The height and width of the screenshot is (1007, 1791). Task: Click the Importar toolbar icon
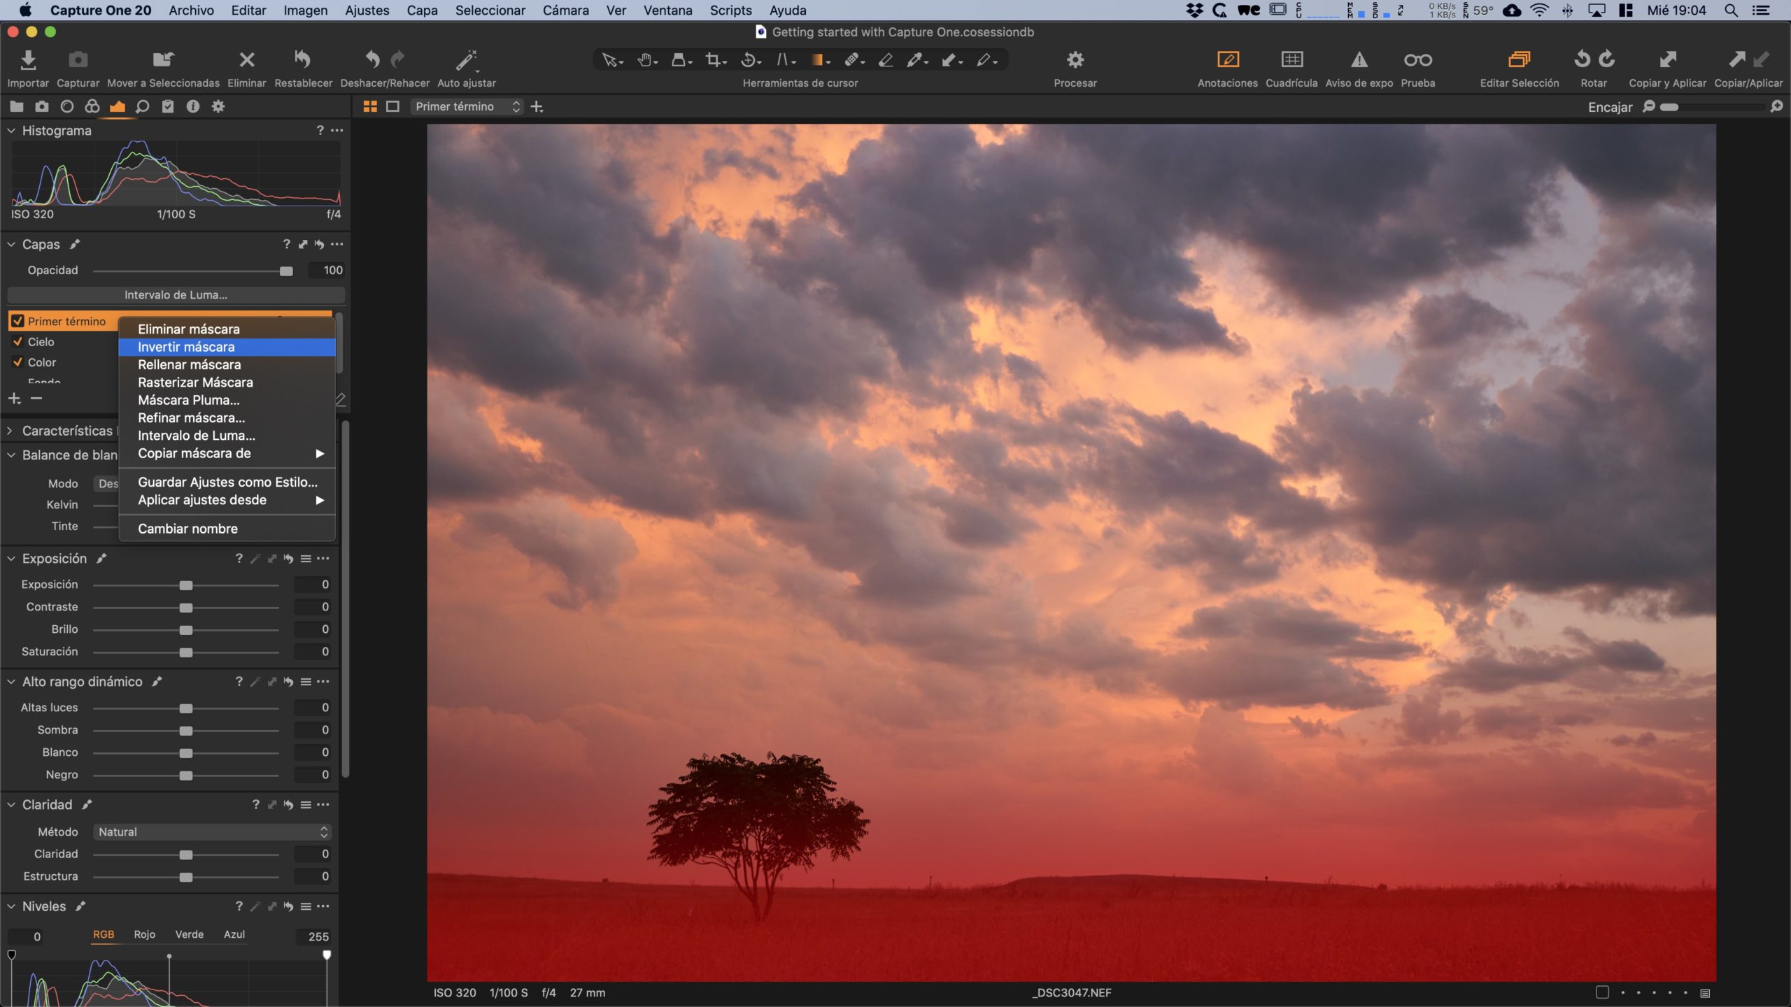tap(28, 60)
